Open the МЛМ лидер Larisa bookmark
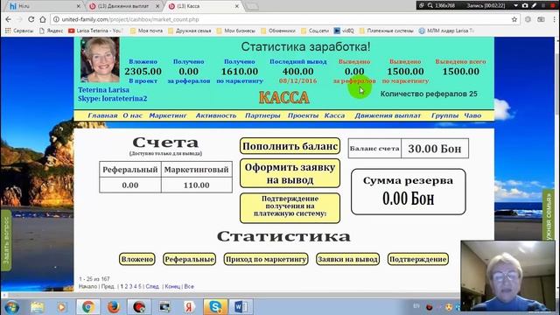The image size is (560, 315). [446, 31]
